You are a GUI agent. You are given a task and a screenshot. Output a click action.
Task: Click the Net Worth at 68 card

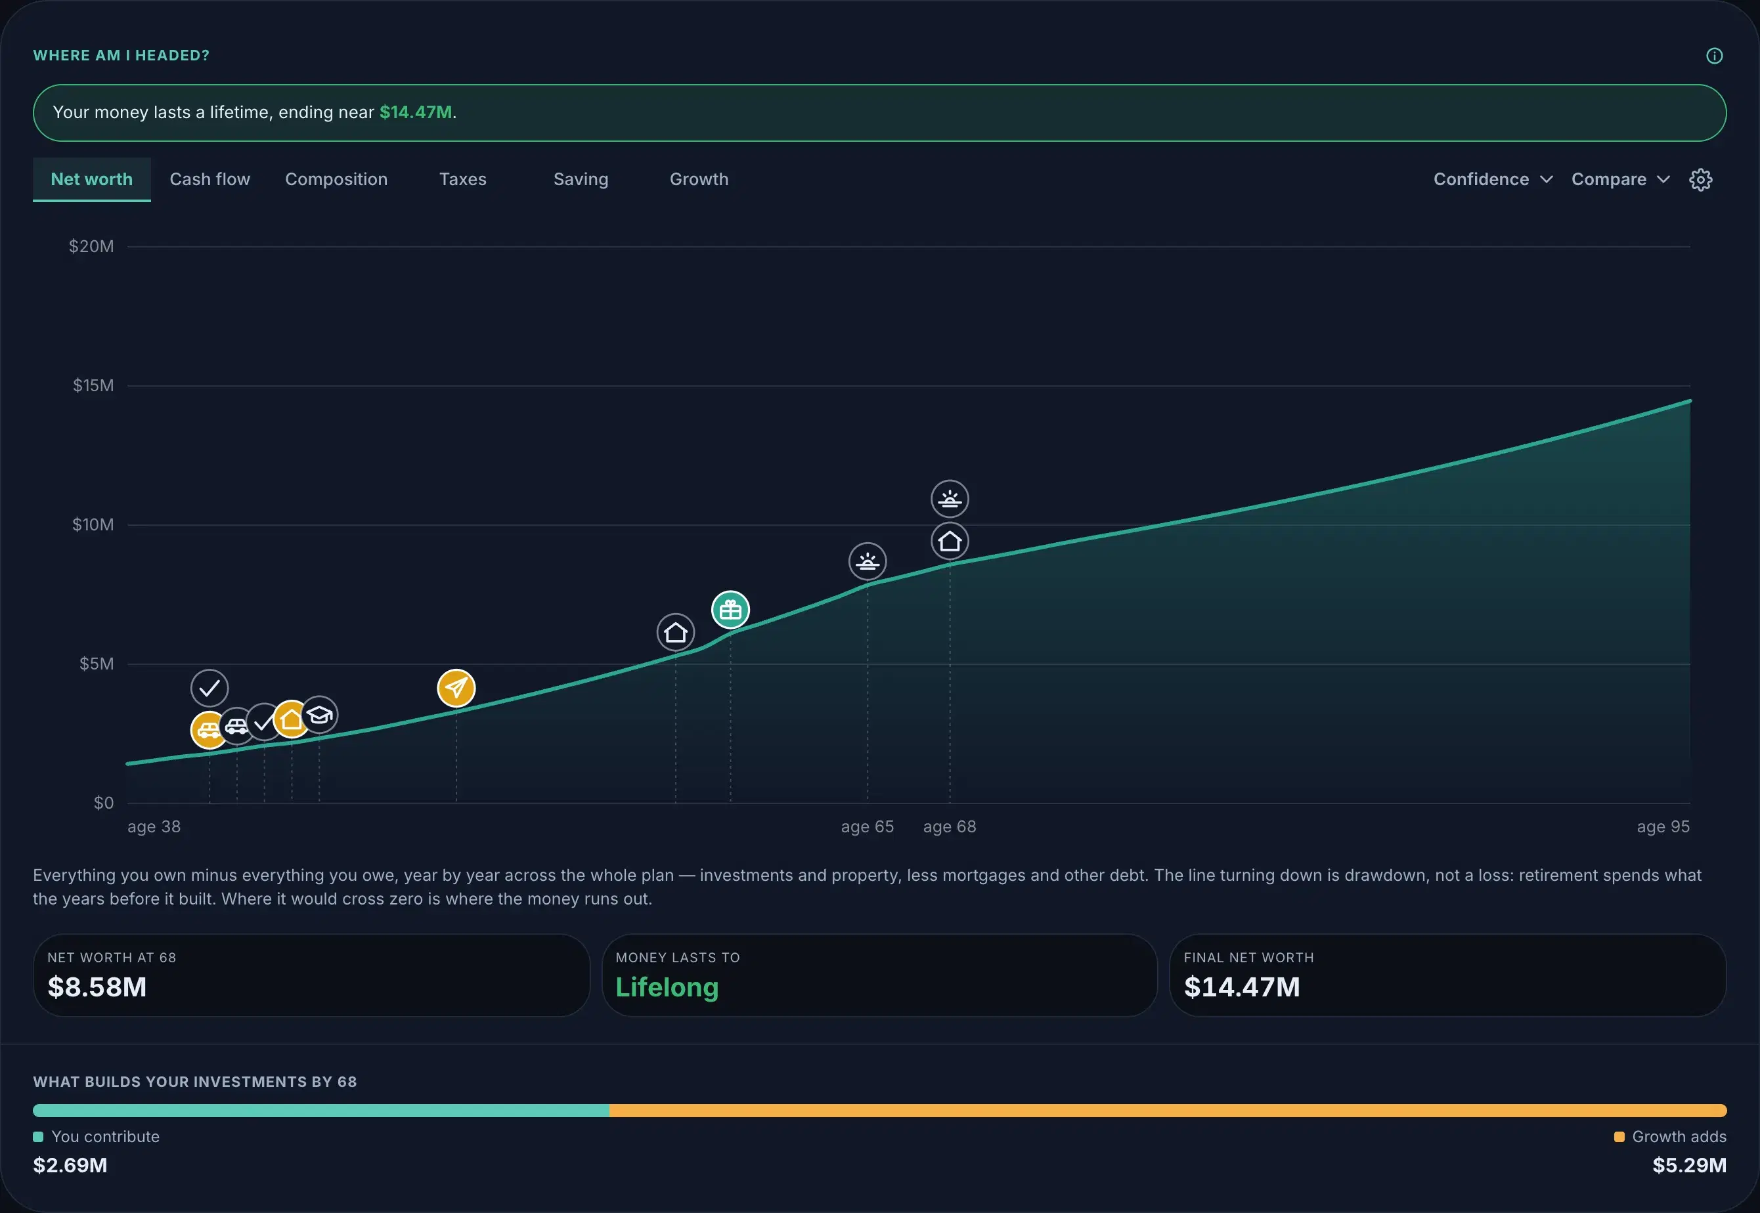[312, 975]
